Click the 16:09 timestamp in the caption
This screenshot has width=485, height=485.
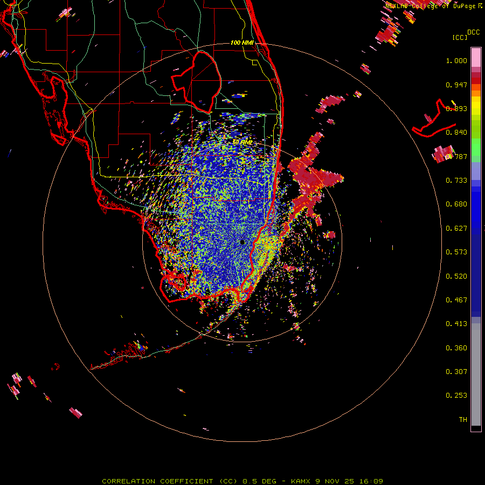coord(371,481)
